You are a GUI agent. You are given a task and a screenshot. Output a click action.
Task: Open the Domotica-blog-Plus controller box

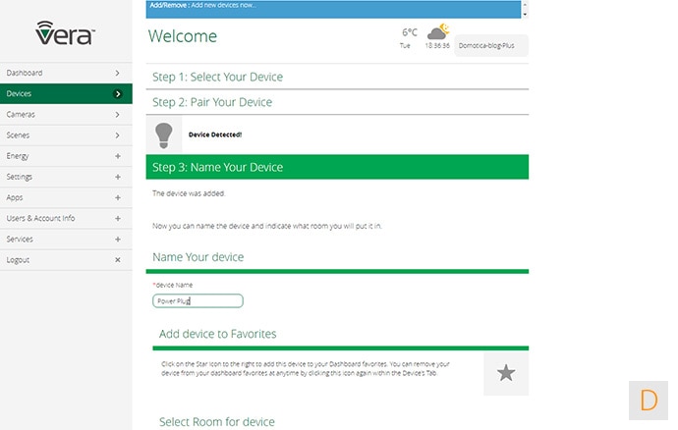[490, 45]
